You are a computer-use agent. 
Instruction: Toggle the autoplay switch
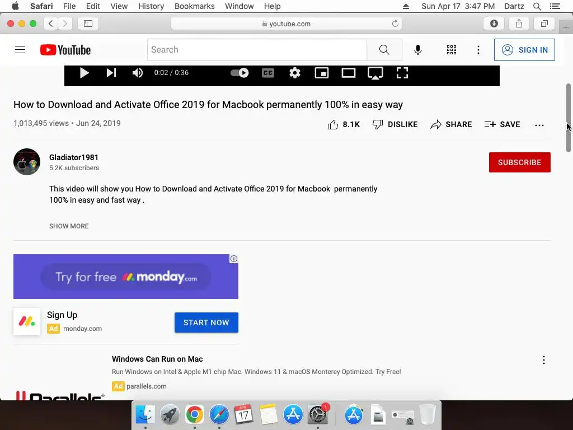point(239,73)
